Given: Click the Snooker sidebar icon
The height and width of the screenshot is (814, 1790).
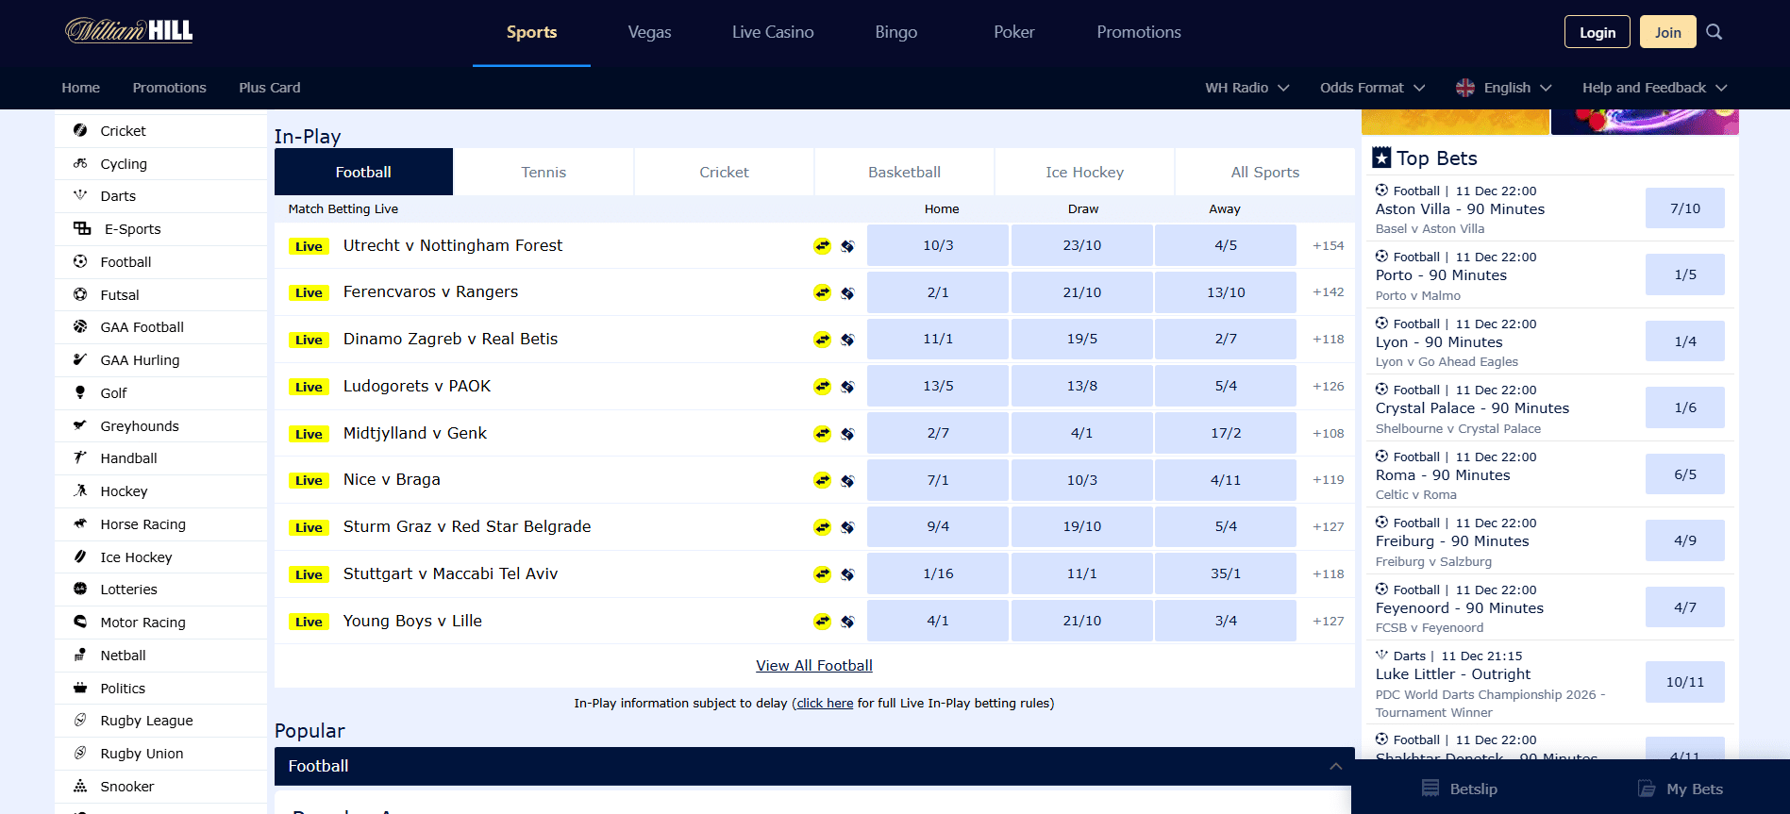Looking at the screenshot, I should click(x=80, y=786).
